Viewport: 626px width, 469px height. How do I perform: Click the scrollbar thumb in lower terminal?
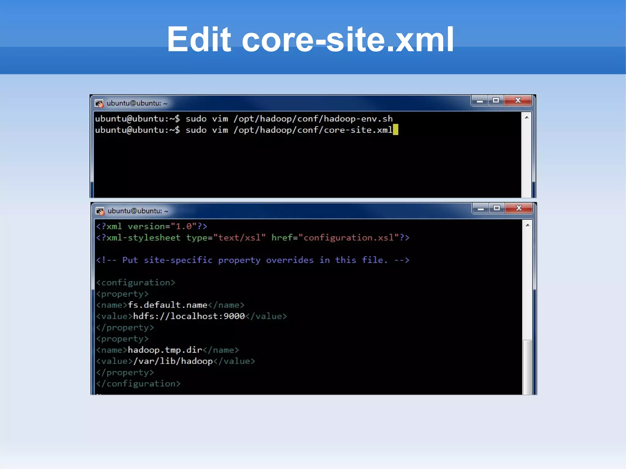(x=527, y=367)
